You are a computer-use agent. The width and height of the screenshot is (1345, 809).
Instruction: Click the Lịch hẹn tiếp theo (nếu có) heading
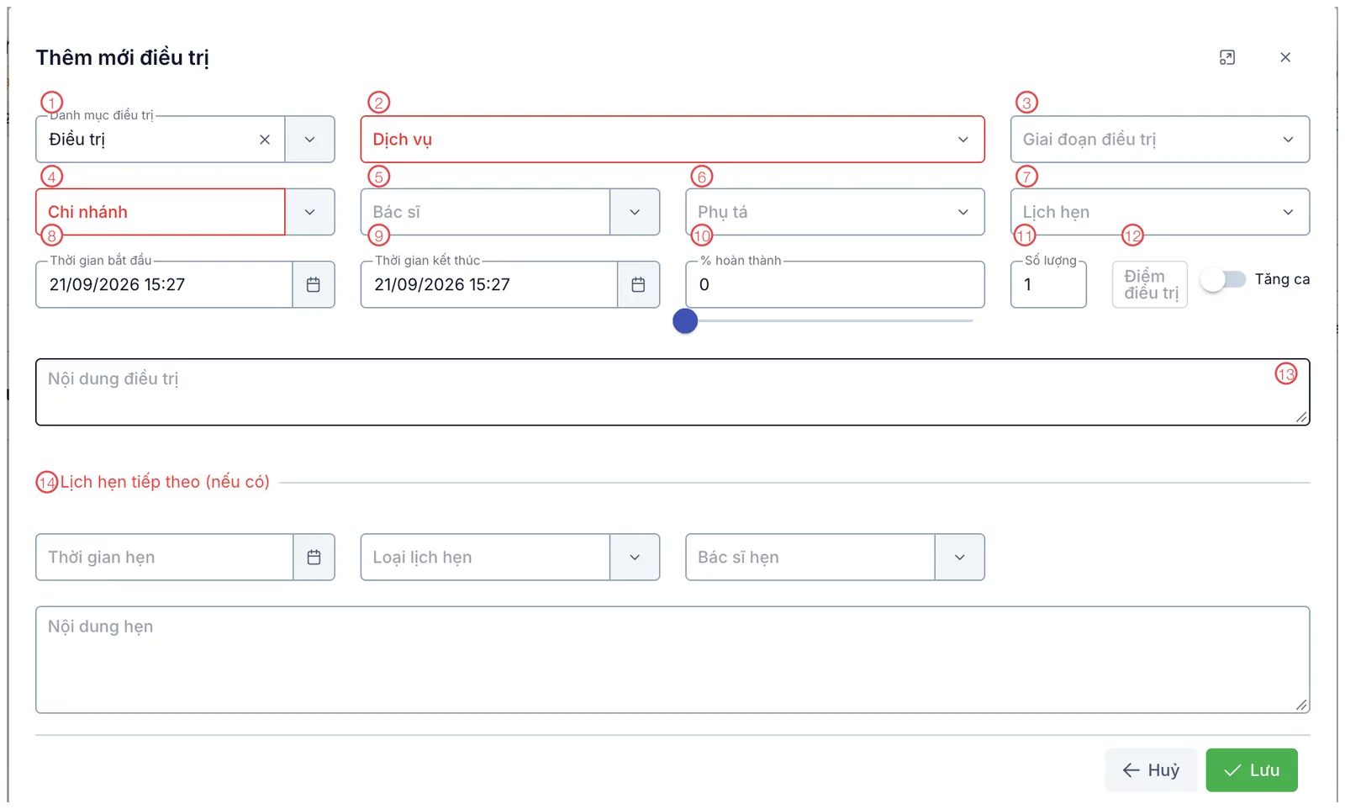[x=165, y=482]
